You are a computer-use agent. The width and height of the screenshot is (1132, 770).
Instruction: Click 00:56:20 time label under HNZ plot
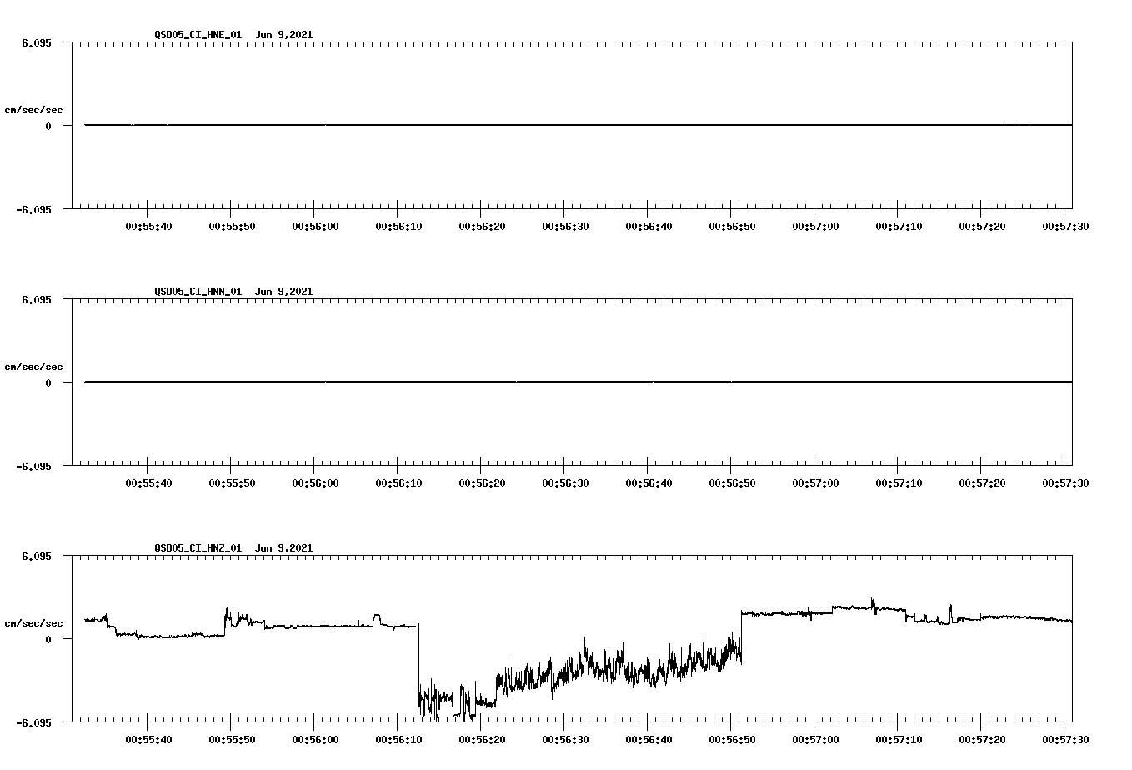pyautogui.click(x=482, y=740)
